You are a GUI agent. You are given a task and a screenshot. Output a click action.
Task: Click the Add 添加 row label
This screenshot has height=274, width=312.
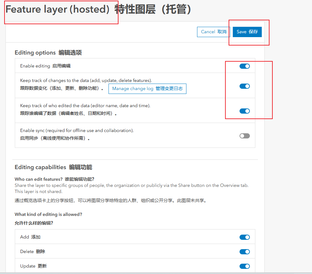pyautogui.click(x=30, y=237)
